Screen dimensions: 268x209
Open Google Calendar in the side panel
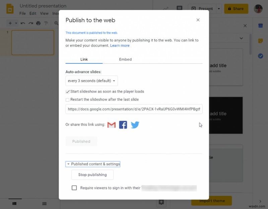click(261, 25)
